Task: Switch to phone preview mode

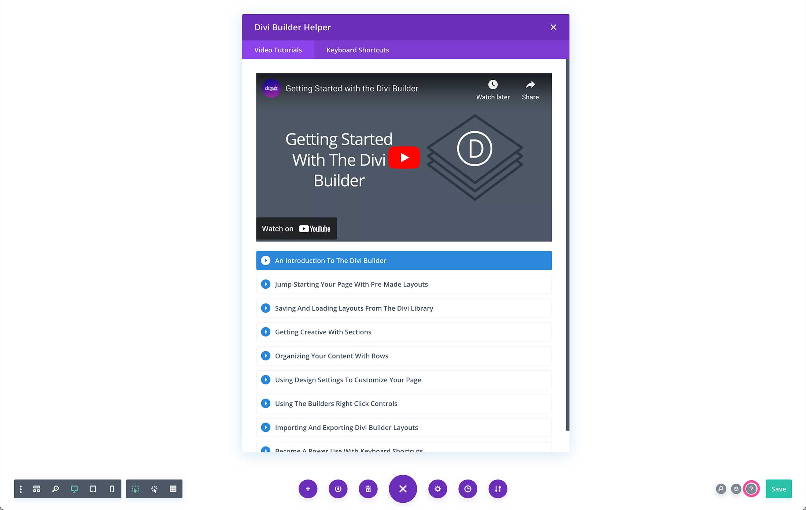Action: (112, 489)
